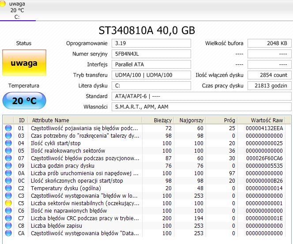Click the ID column header
Screen dimensions: 293x244
[21, 120]
